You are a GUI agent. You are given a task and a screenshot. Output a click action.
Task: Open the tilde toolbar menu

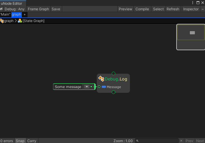[203, 9]
